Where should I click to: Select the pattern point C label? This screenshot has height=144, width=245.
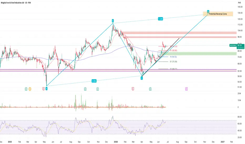pos(142,78)
